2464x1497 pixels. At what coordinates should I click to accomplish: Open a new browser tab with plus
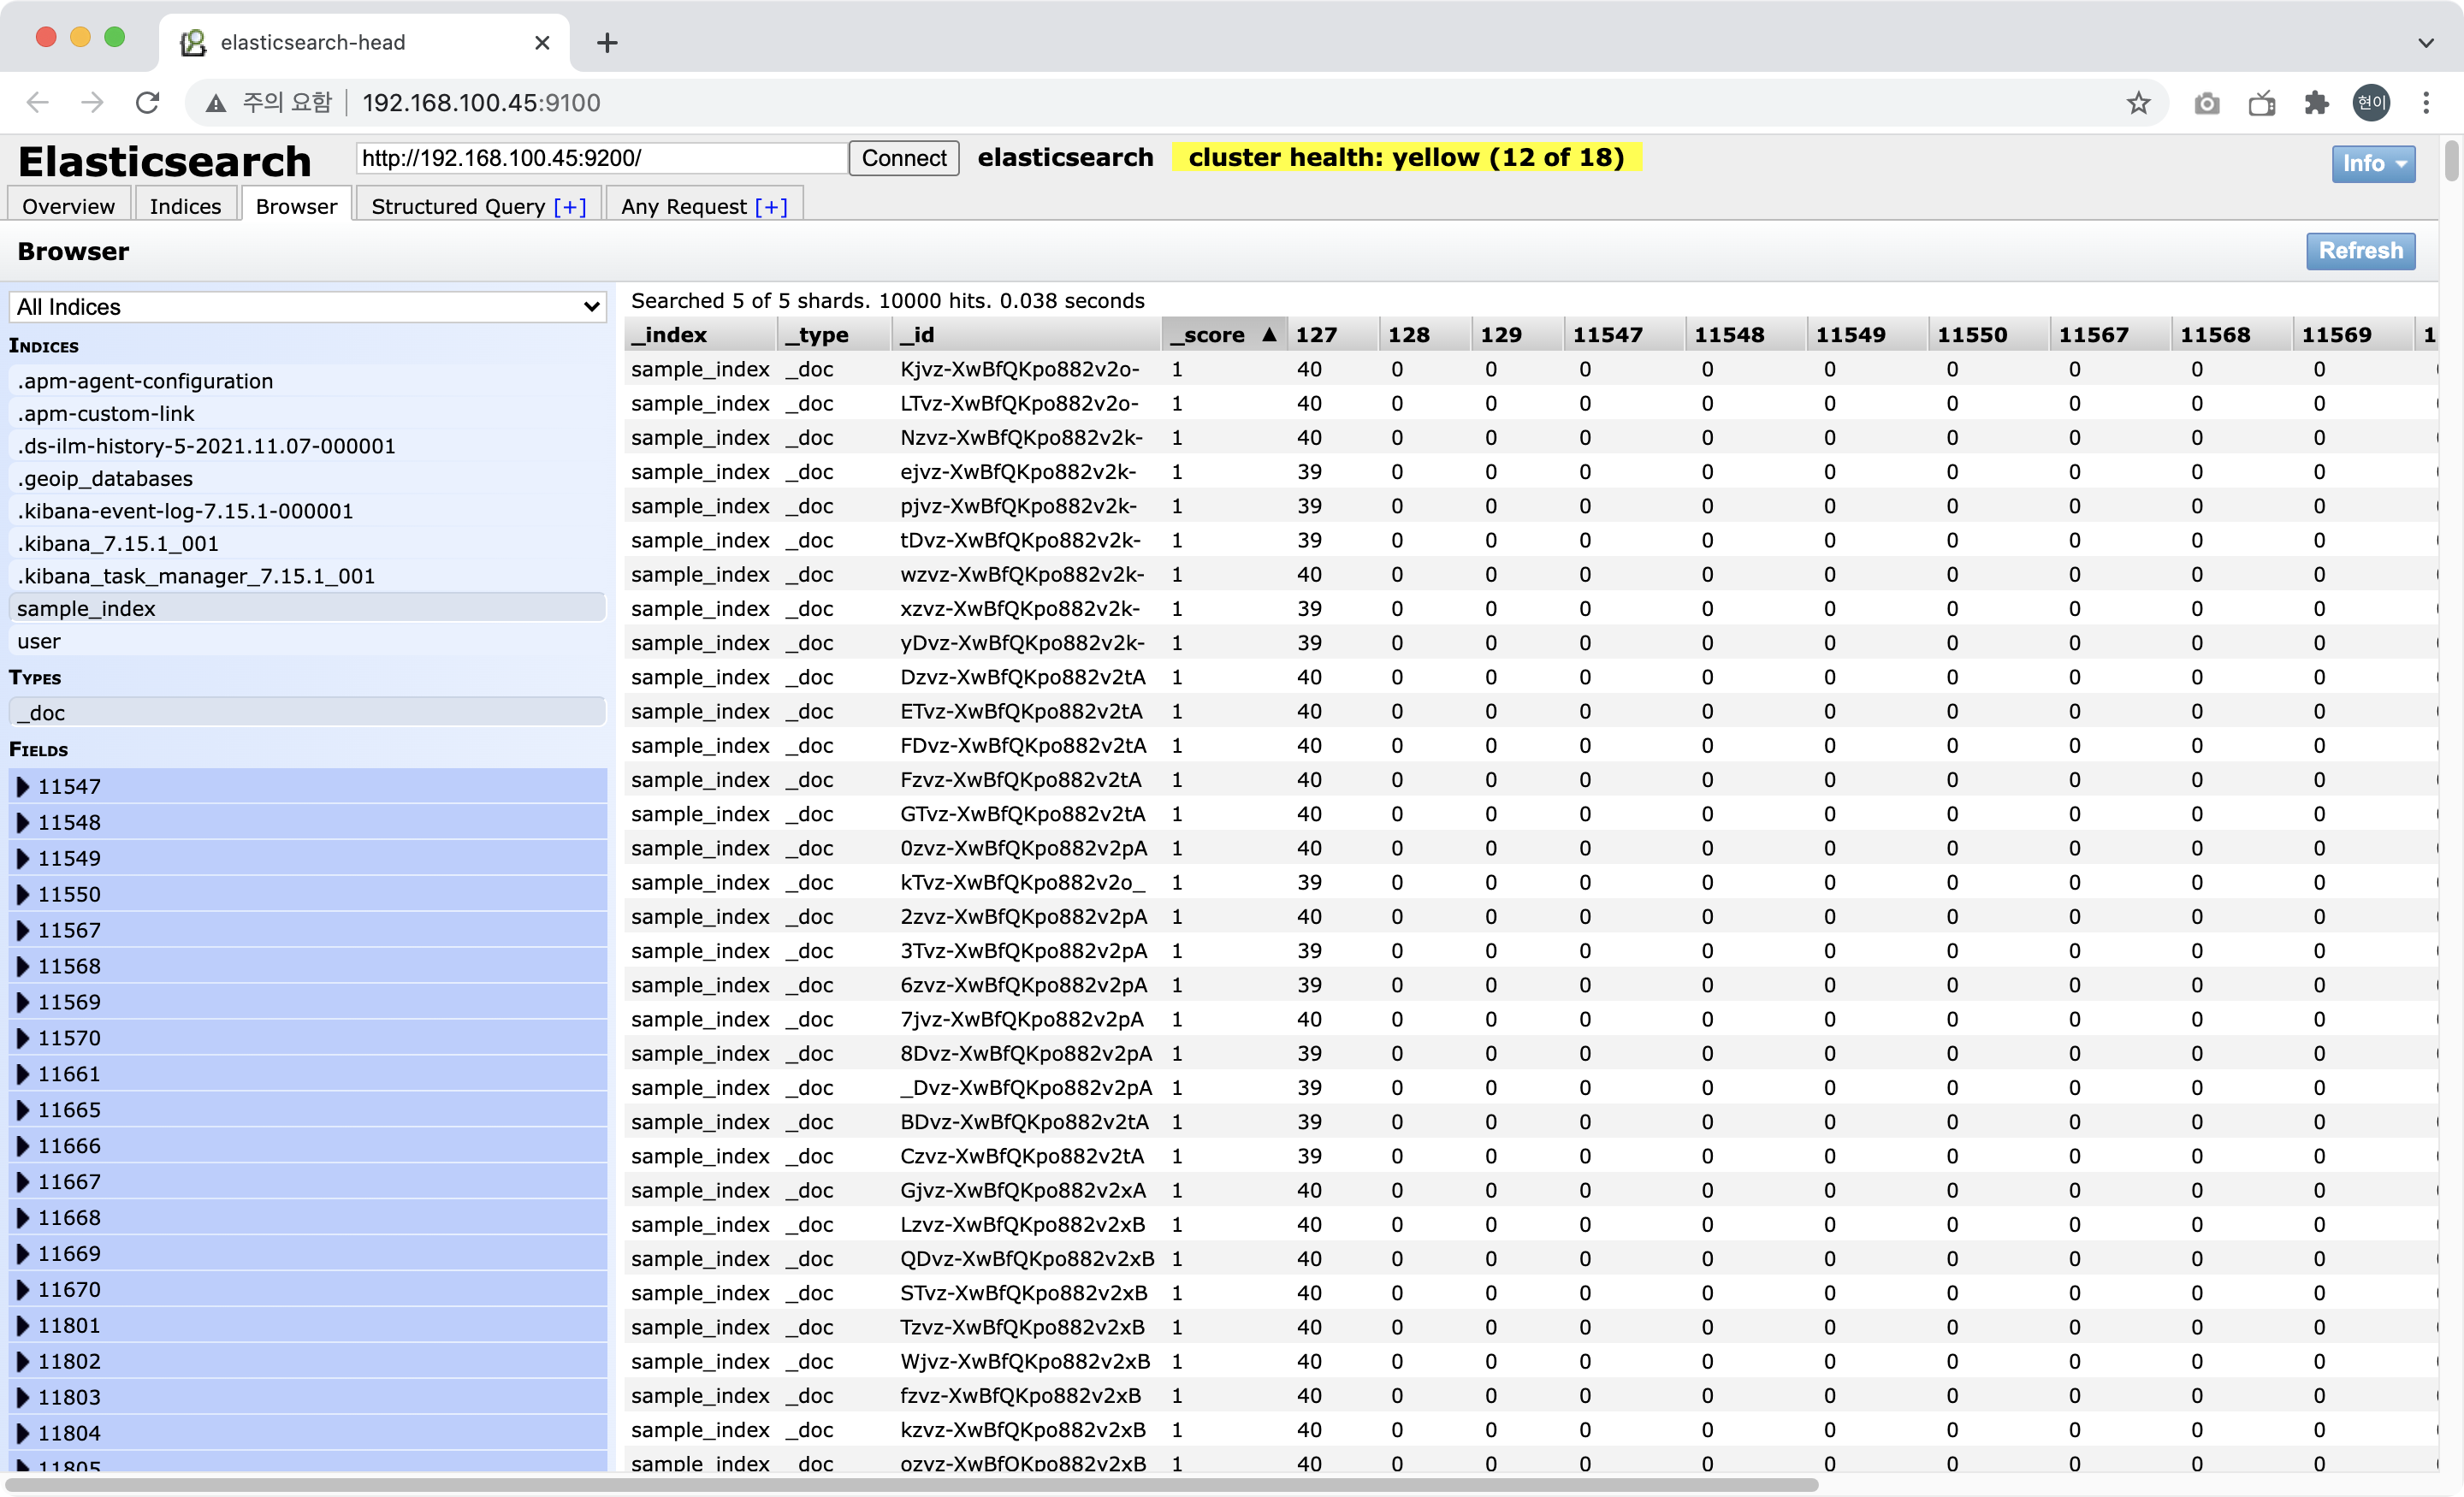(x=607, y=43)
